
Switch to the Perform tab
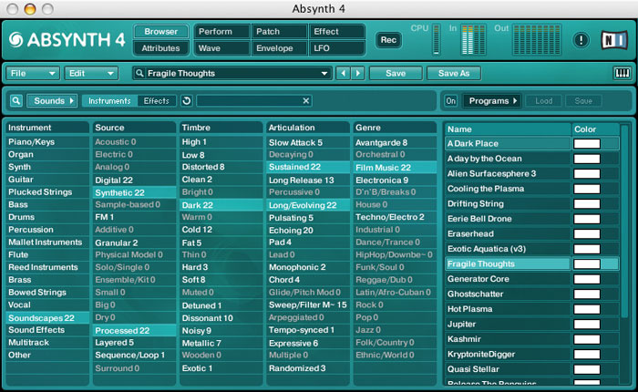[221, 31]
